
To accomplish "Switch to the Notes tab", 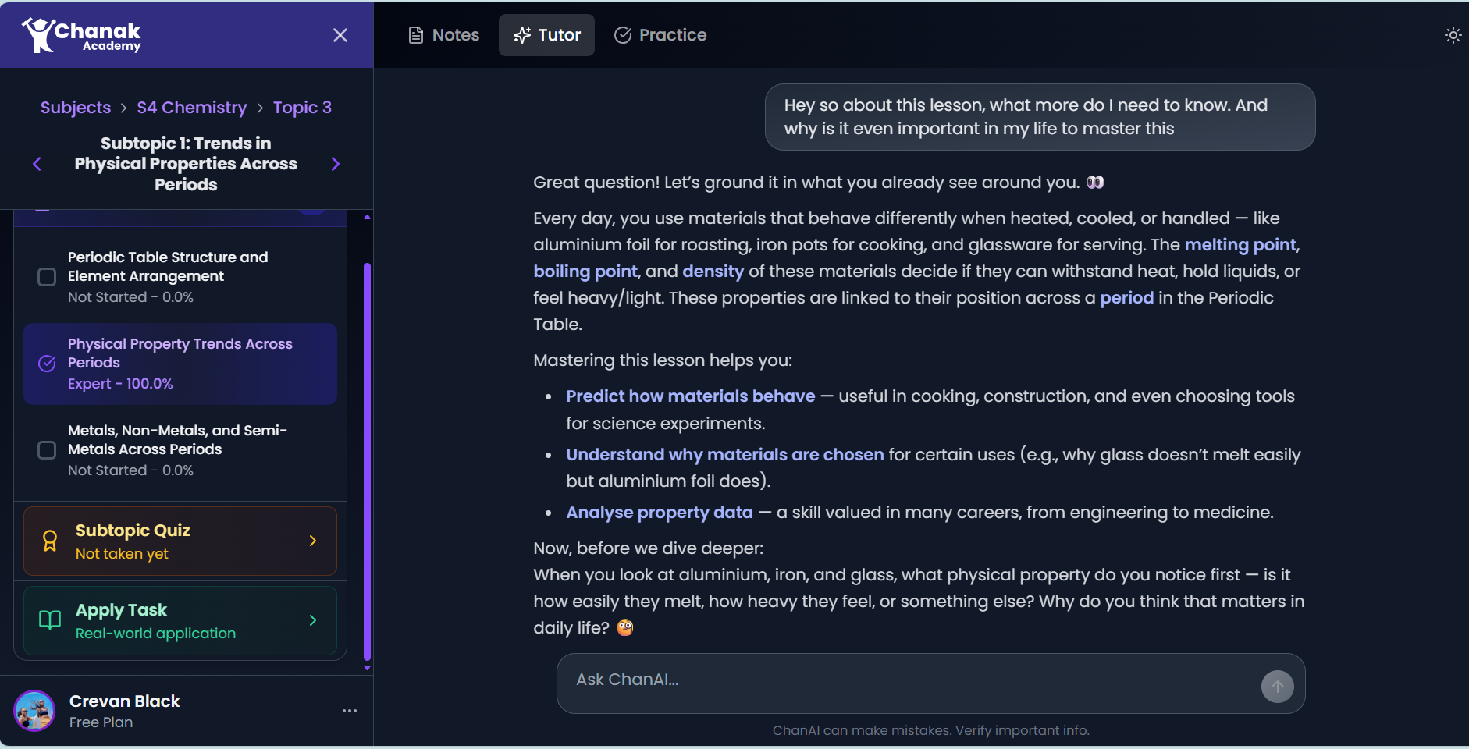I will 443,34.
